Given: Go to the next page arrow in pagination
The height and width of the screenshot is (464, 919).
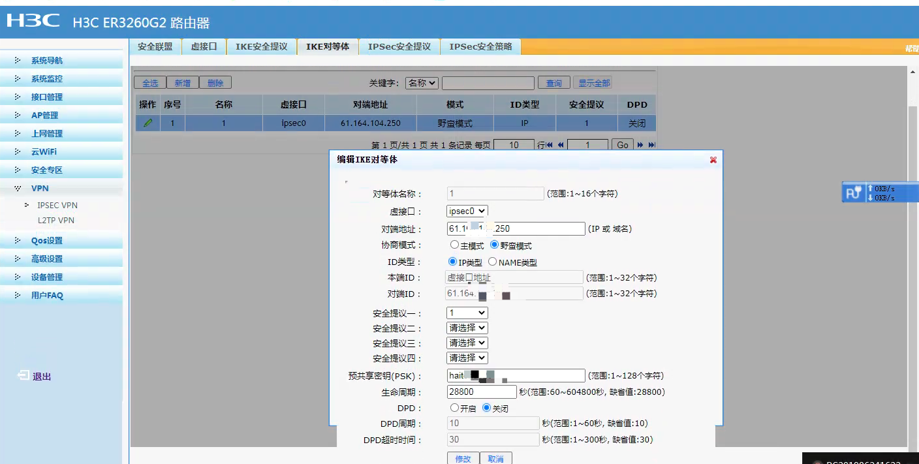Looking at the screenshot, I should click(x=640, y=145).
